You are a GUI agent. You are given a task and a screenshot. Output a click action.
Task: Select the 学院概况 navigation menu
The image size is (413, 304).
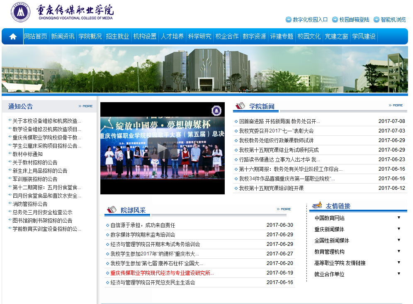90,37
